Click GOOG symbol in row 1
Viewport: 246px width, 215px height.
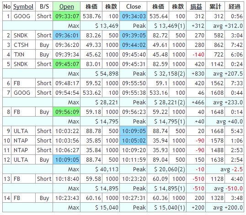[x=22, y=16]
